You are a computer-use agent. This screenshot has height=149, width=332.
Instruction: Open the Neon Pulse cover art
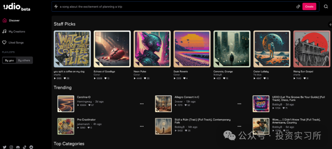[x=152, y=49]
